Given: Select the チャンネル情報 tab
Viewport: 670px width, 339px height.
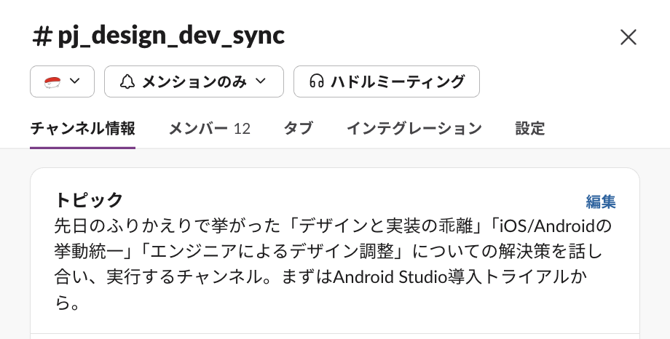Looking at the screenshot, I should (82, 129).
